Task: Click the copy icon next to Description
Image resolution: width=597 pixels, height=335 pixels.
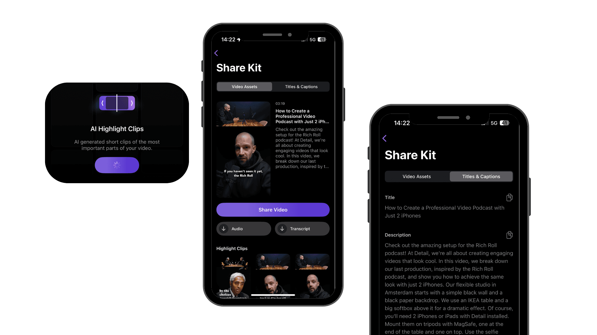Action: point(510,235)
